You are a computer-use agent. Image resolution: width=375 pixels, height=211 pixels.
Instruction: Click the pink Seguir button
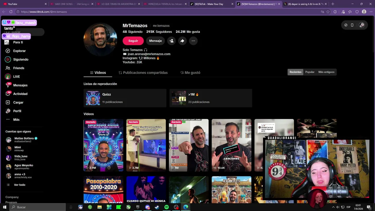133,41
